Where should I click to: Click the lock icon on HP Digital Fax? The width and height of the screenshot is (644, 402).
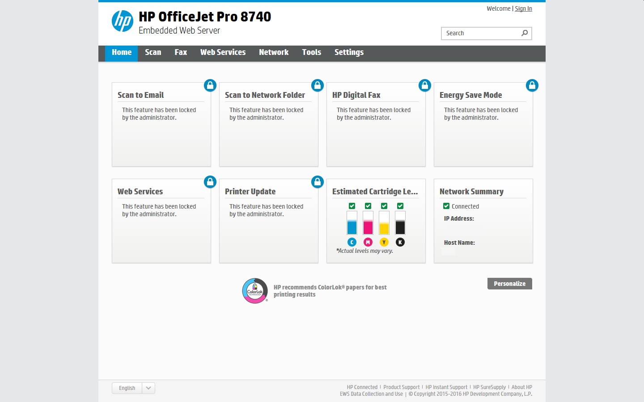point(425,85)
